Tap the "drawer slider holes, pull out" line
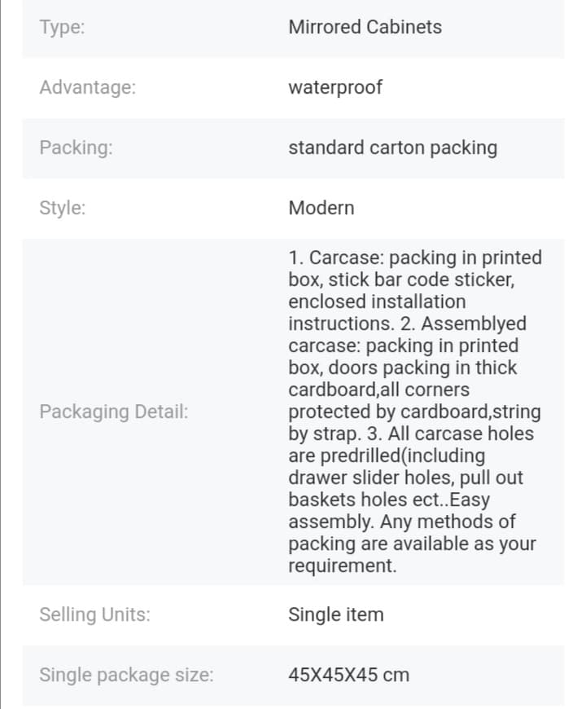This screenshot has width=586, height=709. pyautogui.click(x=405, y=478)
